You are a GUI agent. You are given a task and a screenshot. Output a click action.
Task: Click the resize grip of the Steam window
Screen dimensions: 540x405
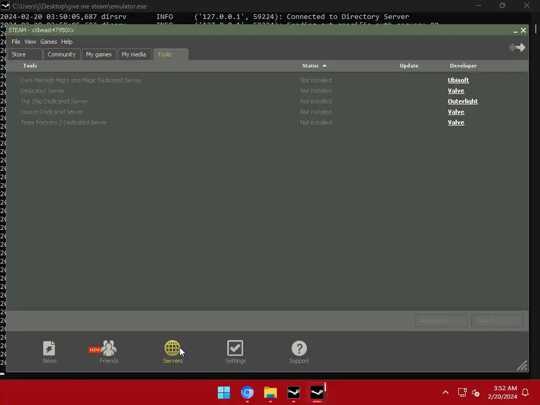click(x=522, y=366)
